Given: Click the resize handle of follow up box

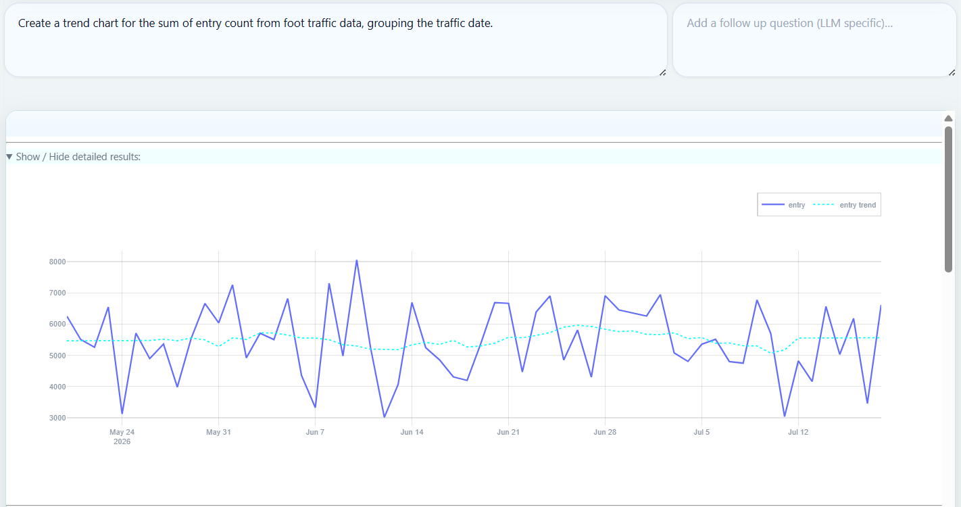Looking at the screenshot, I should coord(952,72).
